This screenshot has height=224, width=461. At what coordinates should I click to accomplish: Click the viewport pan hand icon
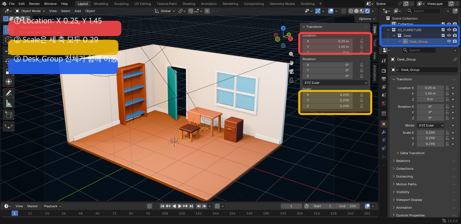coord(291,63)
